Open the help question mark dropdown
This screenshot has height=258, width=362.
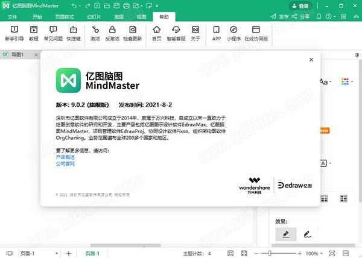(x=331, y=16)
